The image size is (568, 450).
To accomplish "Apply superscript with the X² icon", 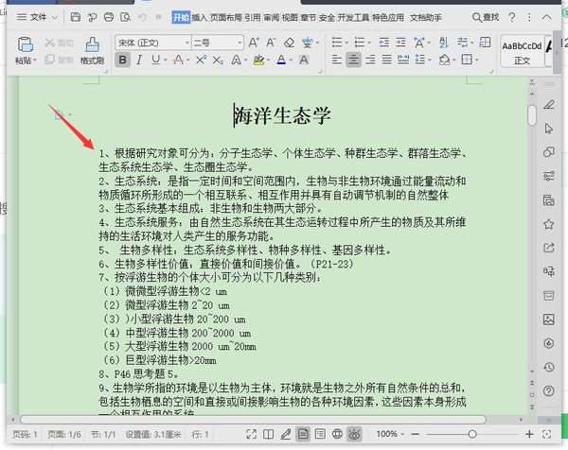I will click(x=201, y=60).
